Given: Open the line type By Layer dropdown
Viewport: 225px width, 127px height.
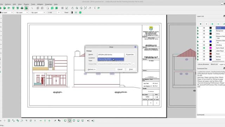Looking at the screenshot, I should point(37,13).
